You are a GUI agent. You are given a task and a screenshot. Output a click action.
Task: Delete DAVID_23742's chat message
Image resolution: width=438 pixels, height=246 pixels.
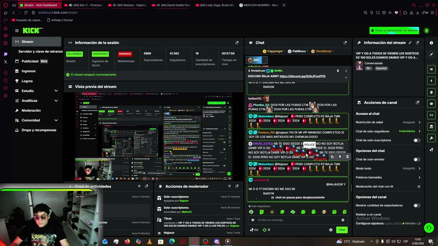347,157
